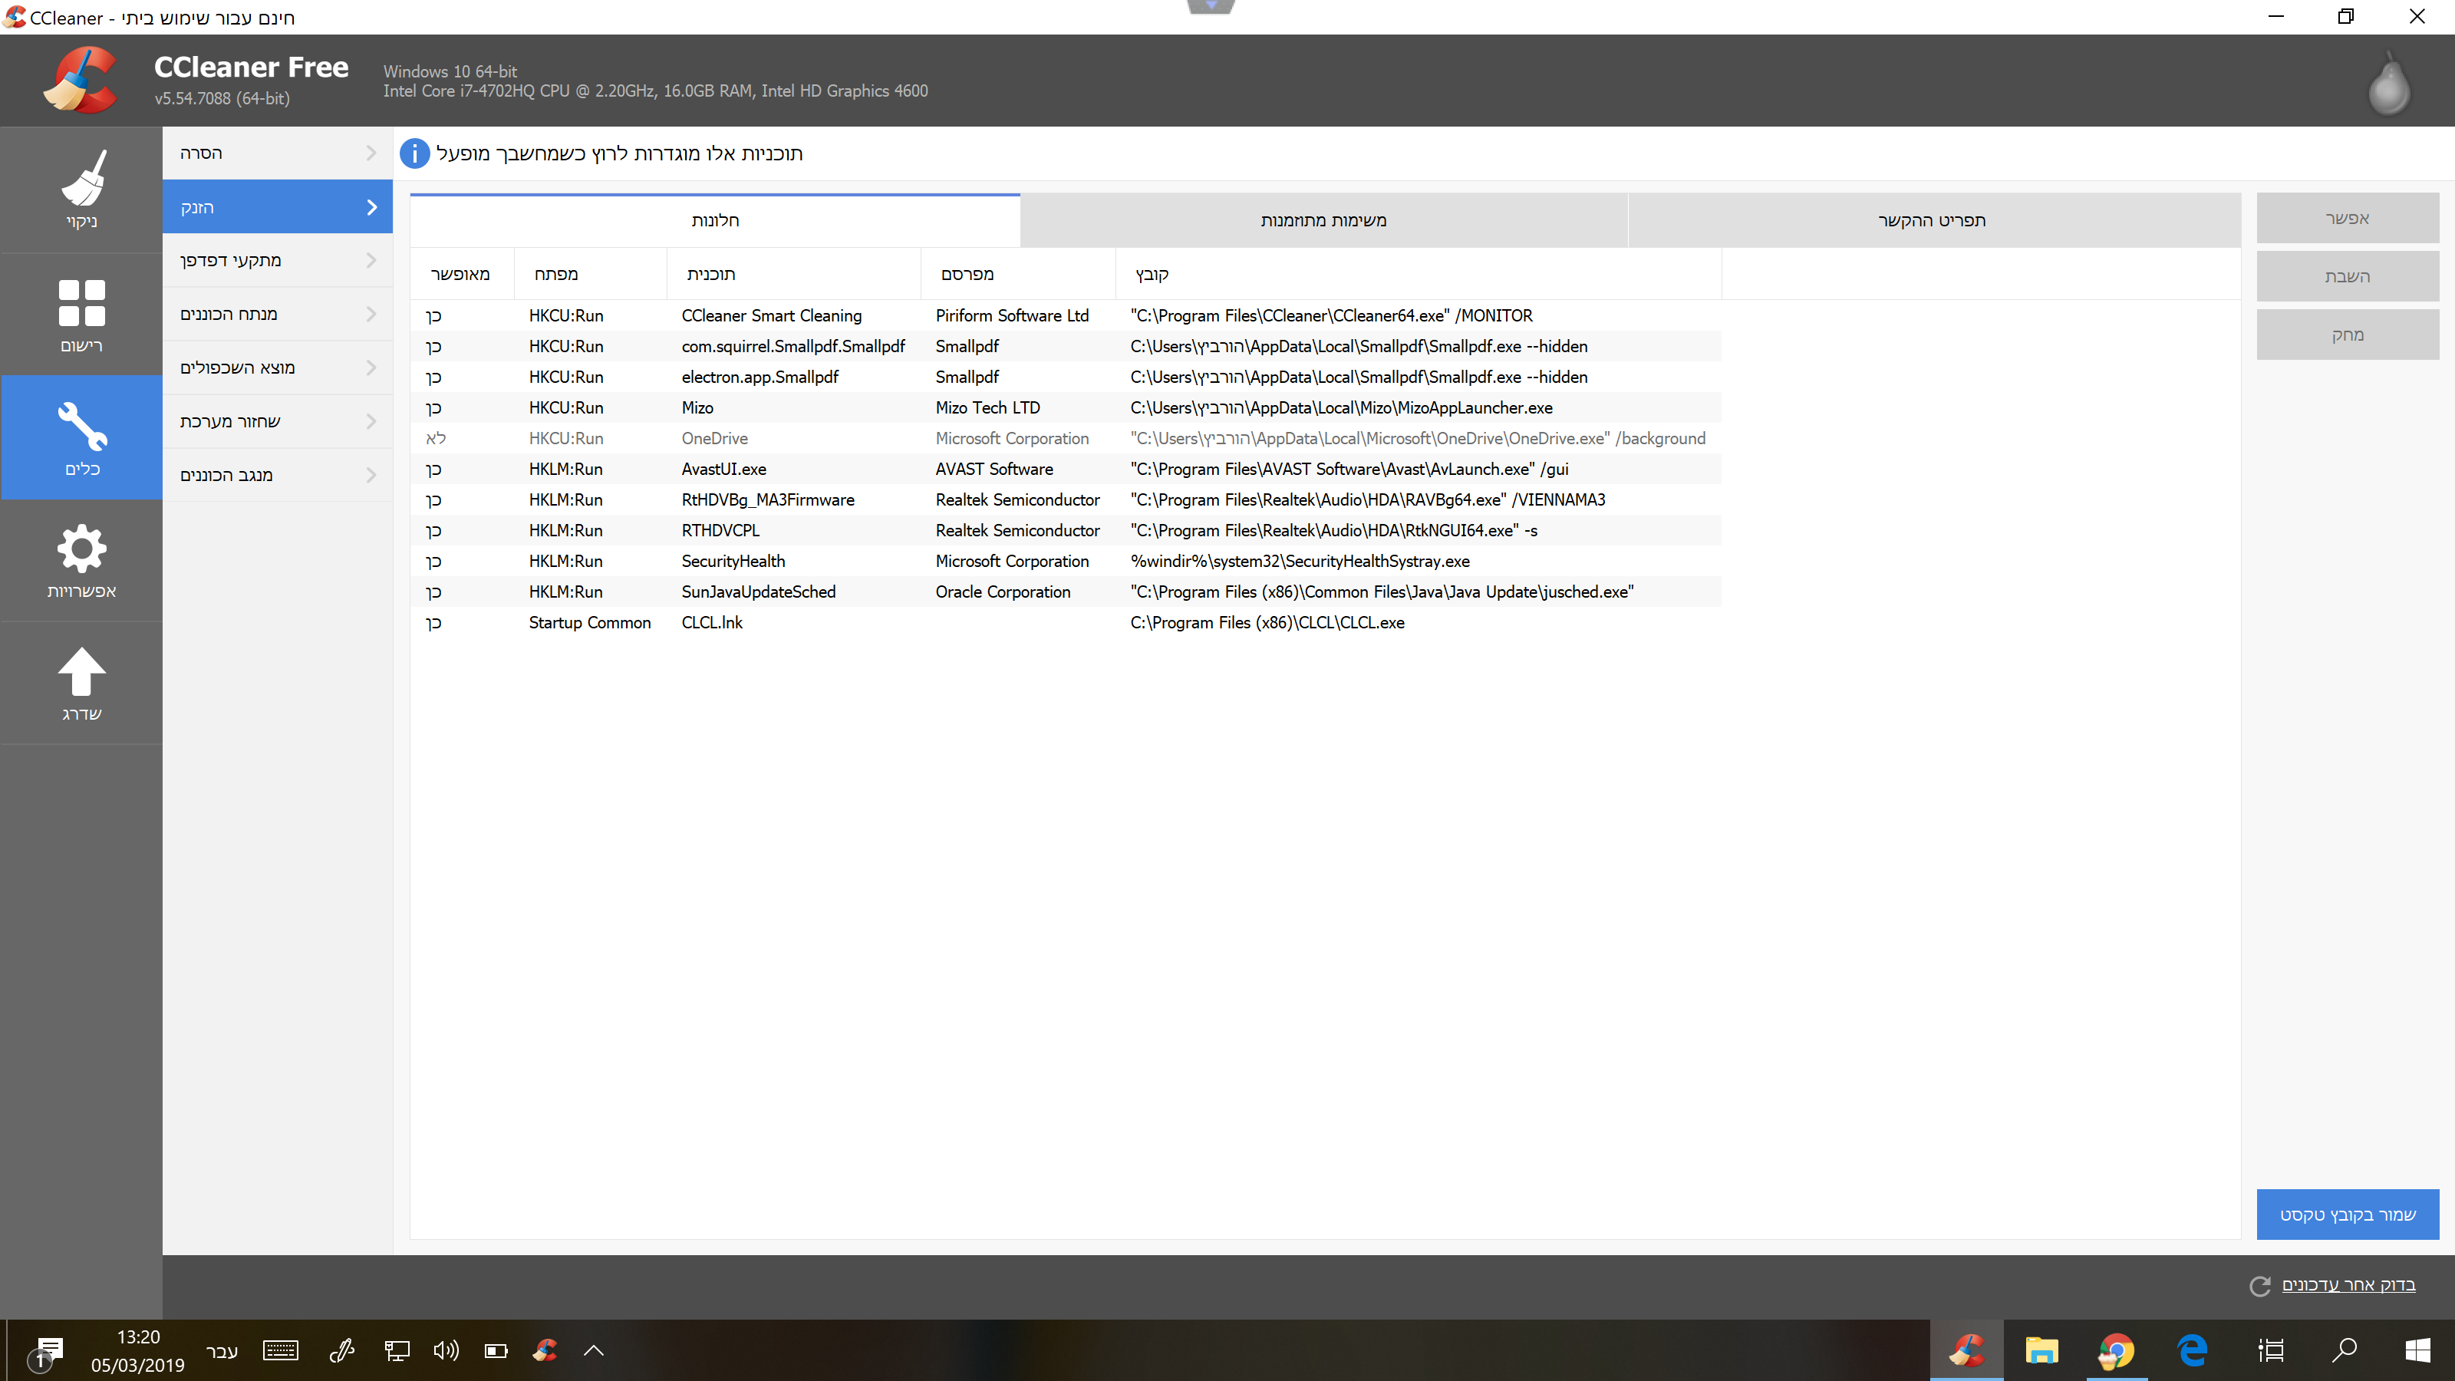Select the AvastUI.exe startup entry
The width and height of the screenshot is (2455, 1381).
[x=1066, y=469]
